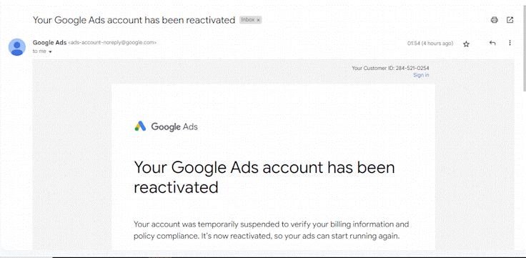This screenshot has width=526, height=258.
Task: Star this Google Ads message
Action: coord(466,44)
